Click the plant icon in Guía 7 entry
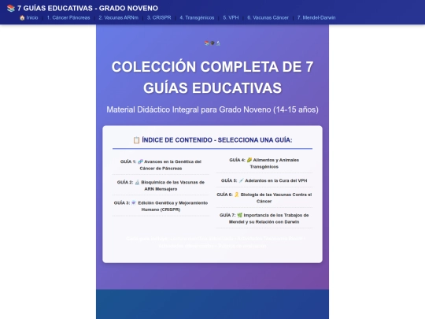 click(239, 215)
